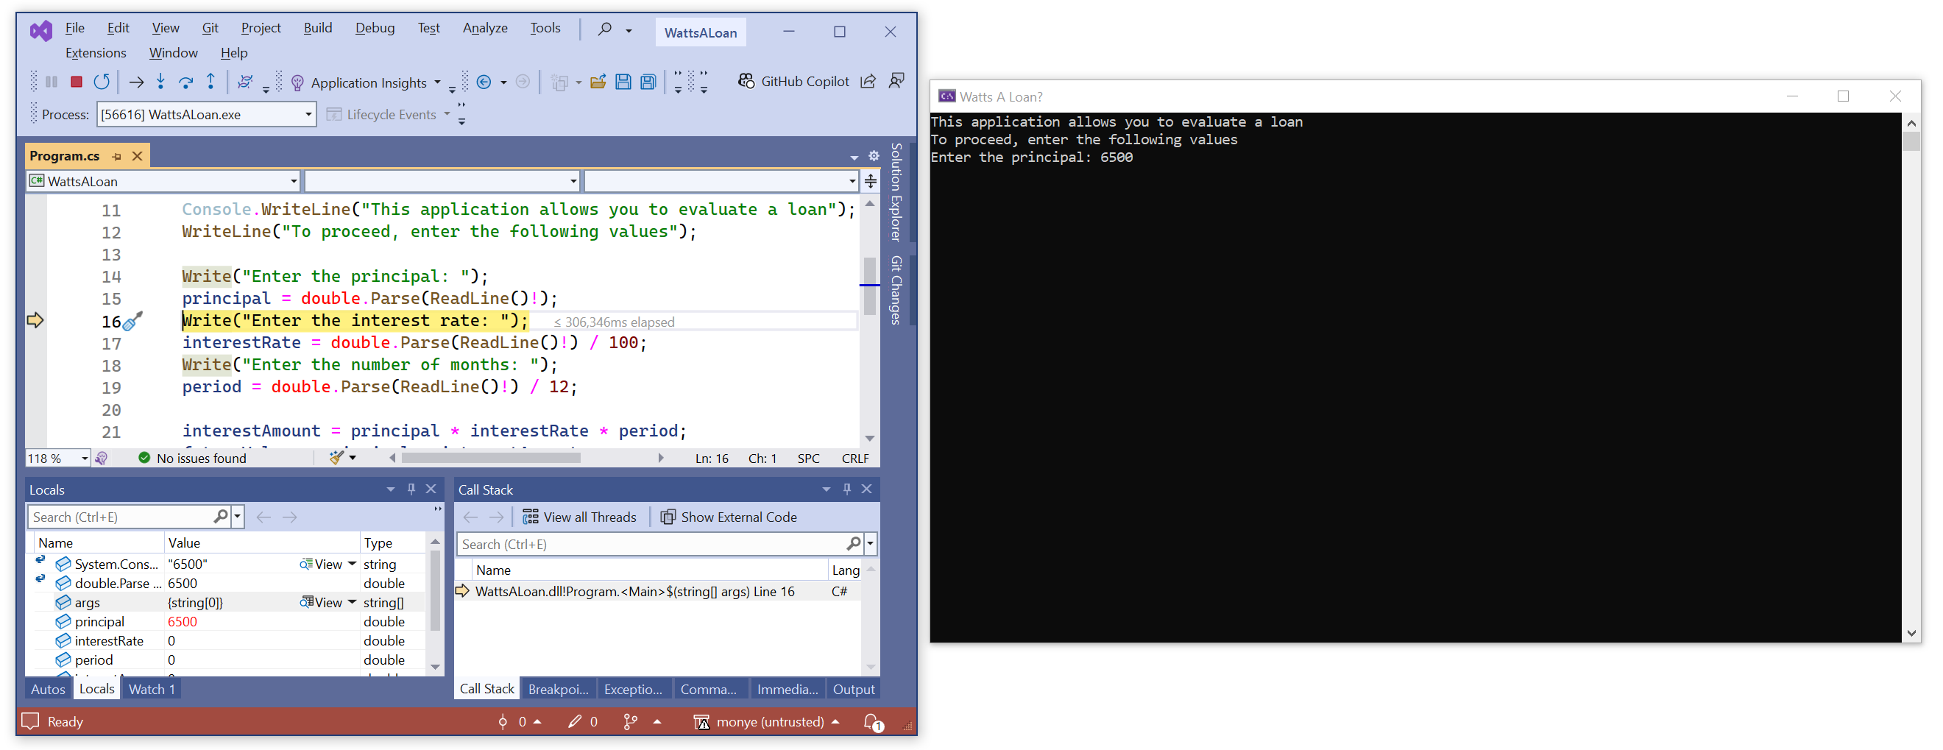Switch to the Watch 1 tab
Screen dimensions: 1943x750
tap(152, 689)
